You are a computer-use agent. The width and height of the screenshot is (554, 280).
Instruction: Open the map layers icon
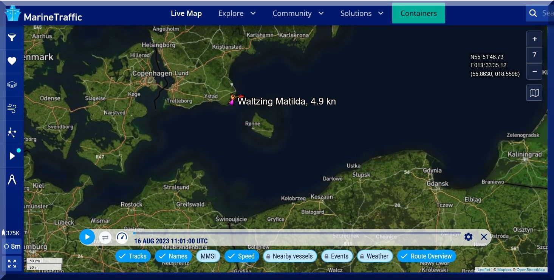12,85
